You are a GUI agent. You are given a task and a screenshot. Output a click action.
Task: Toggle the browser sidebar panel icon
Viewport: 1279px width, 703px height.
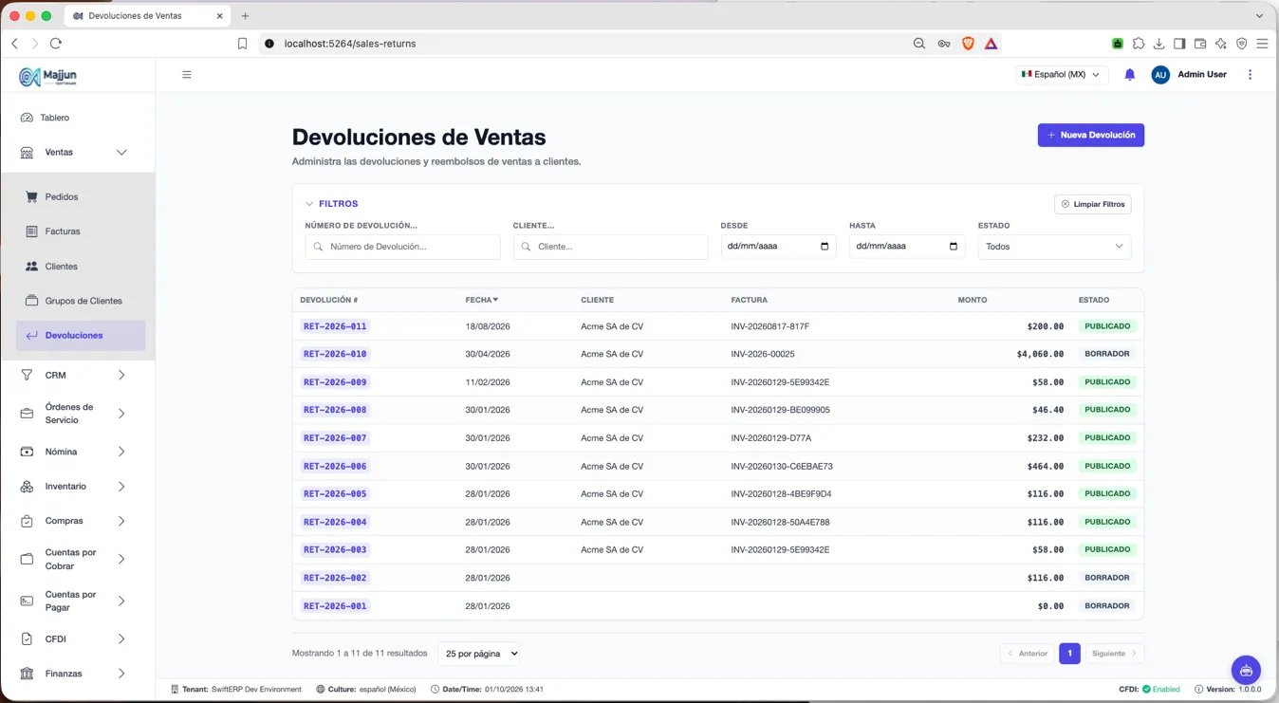pos(1179,44)
